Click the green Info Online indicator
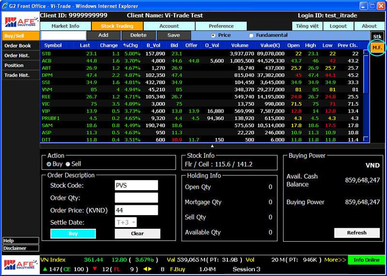 pyautogui.click(x=366, y=260)
